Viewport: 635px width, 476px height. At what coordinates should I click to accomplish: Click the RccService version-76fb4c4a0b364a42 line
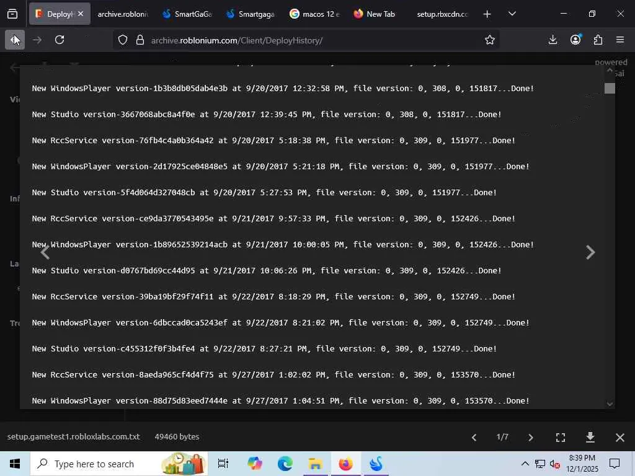pos(273,141)
